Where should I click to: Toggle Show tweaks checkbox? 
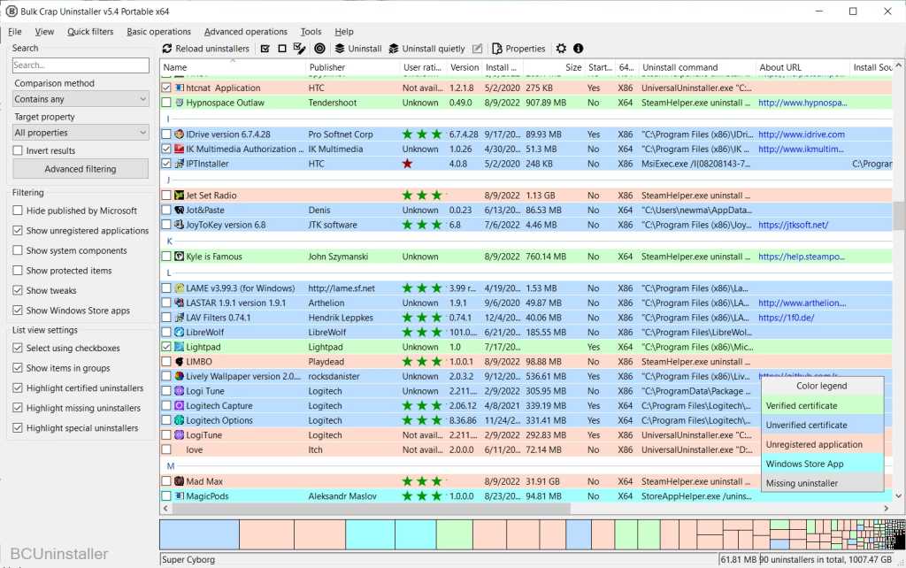point(18,291)
